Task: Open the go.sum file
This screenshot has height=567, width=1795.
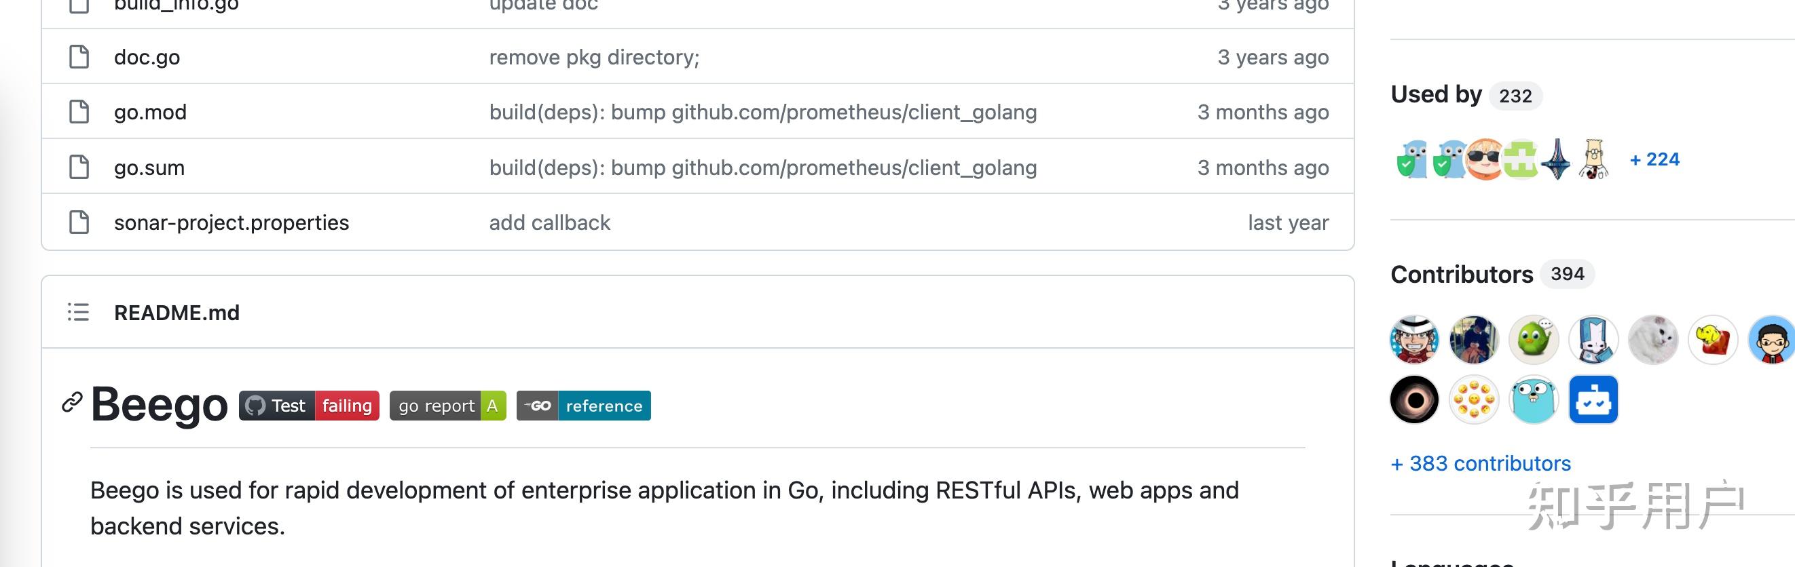Action: pyautogui.click(x=149, y=168)
